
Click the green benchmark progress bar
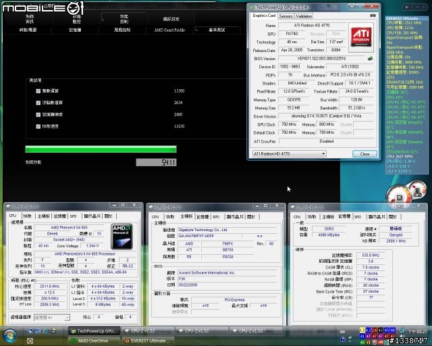[101, 149]
